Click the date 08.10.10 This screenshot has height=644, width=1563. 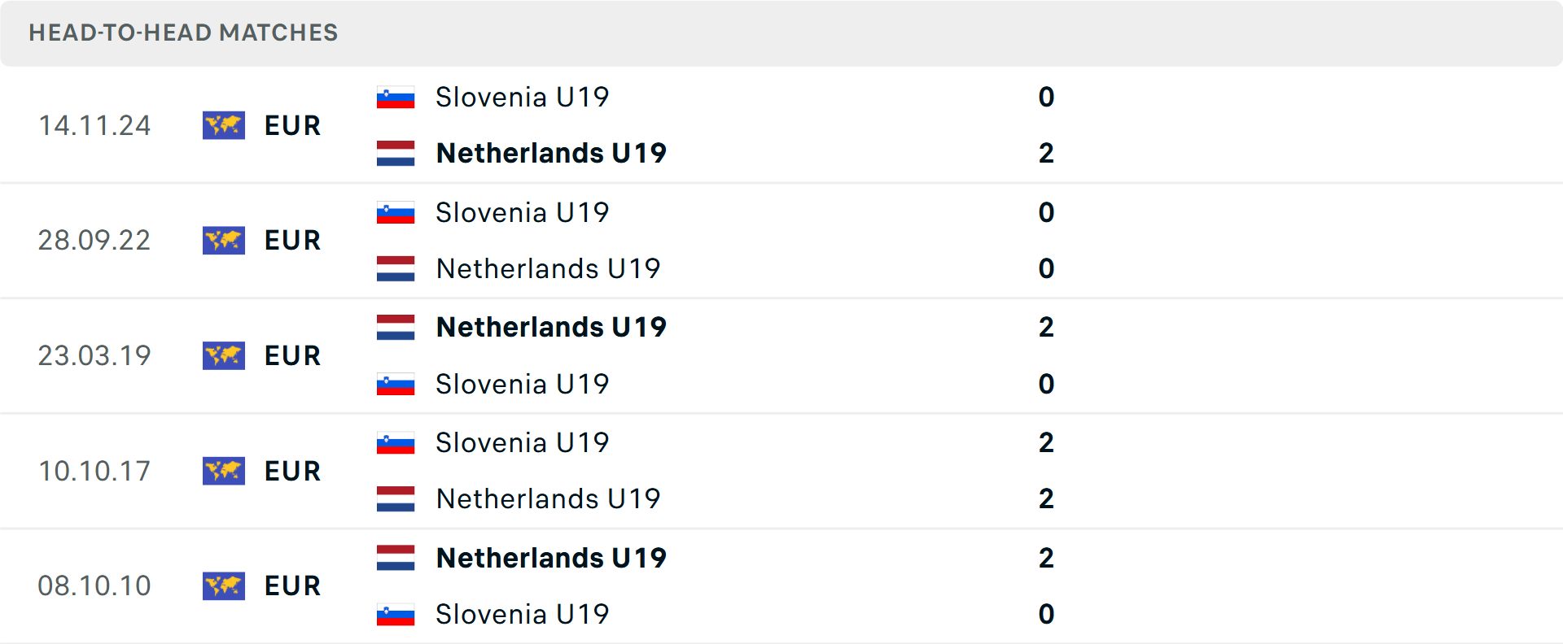(94, 585)
